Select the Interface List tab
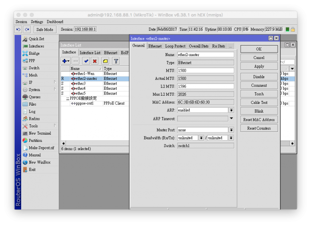 [x=90, y=53]
